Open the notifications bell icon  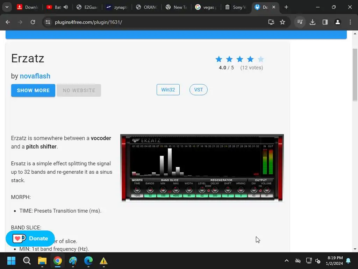(x=349, y=261)
